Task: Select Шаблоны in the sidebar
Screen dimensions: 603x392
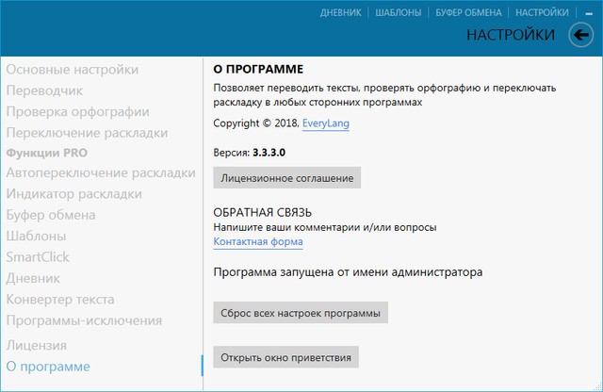Action: coord(36,237)
